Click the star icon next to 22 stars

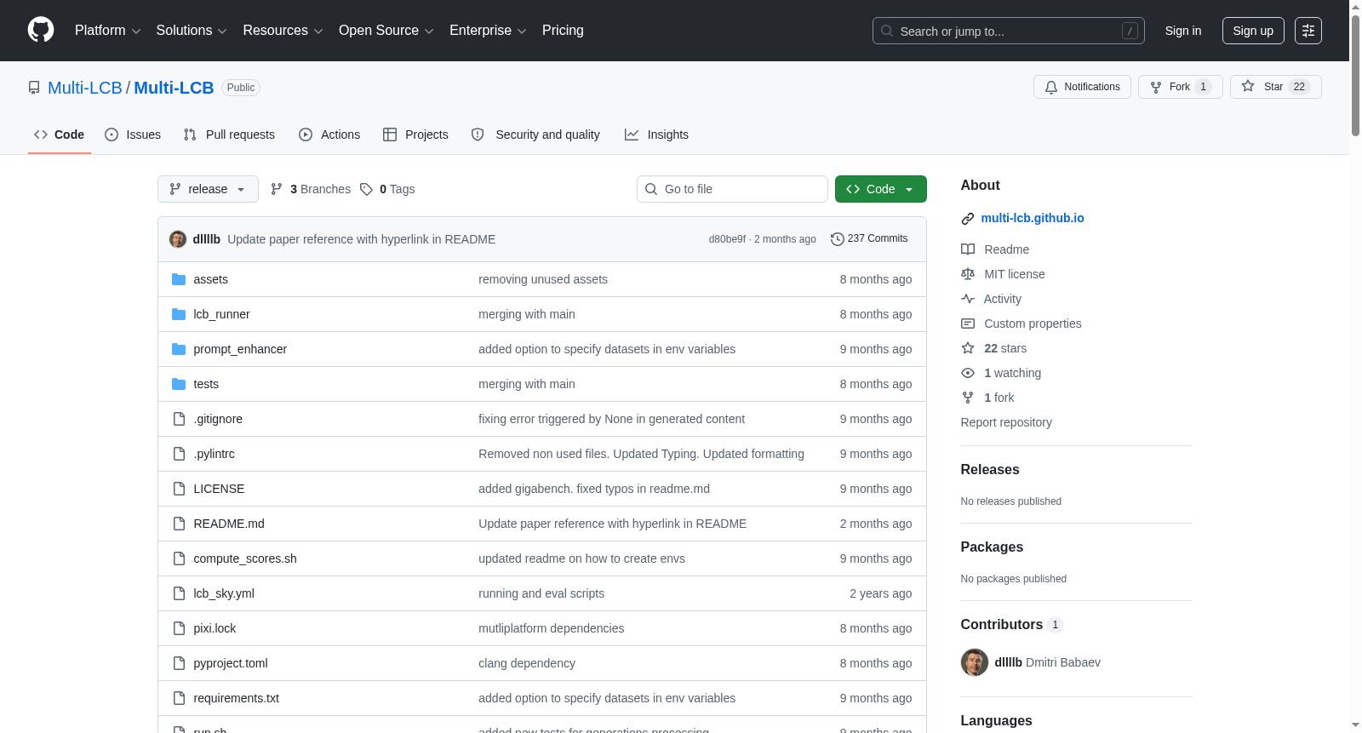pos(968,348)
